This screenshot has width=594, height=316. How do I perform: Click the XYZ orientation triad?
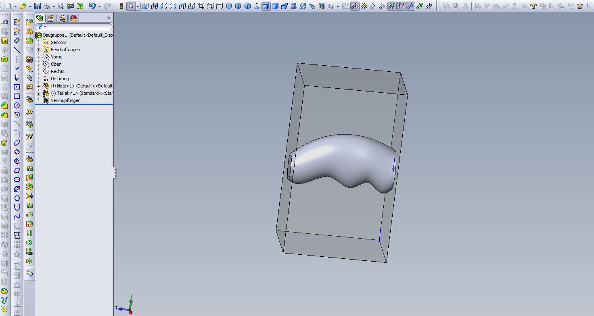point(125,305)
